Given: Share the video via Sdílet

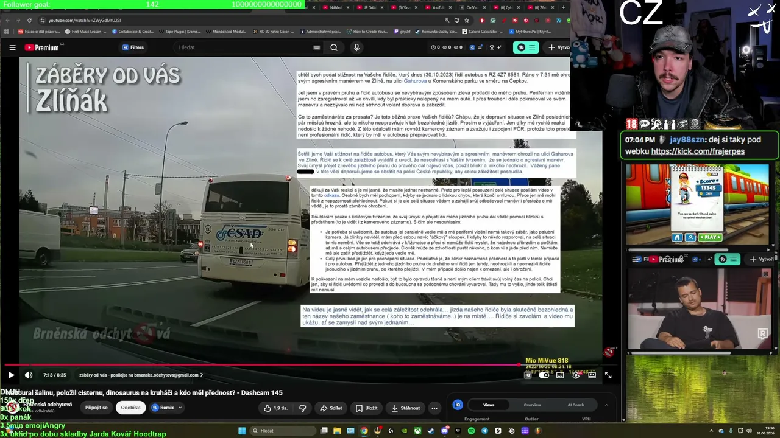Looking at the screenshot, I should pos(331,408).
